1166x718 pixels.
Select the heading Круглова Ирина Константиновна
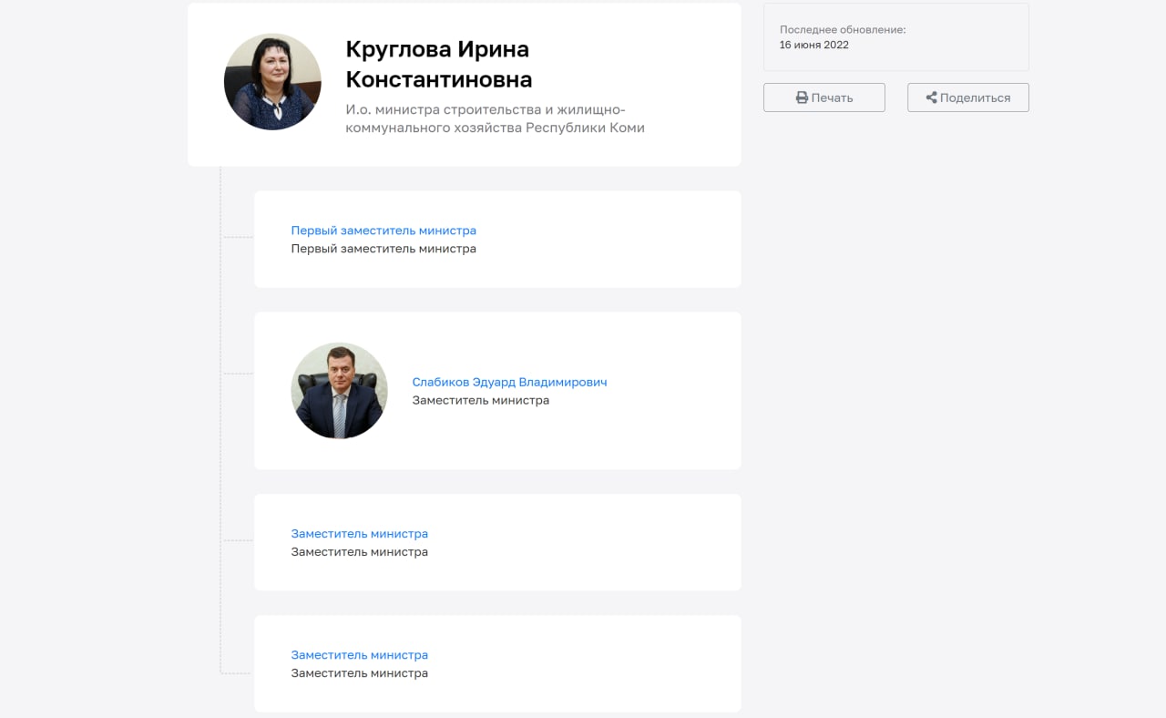439,64
